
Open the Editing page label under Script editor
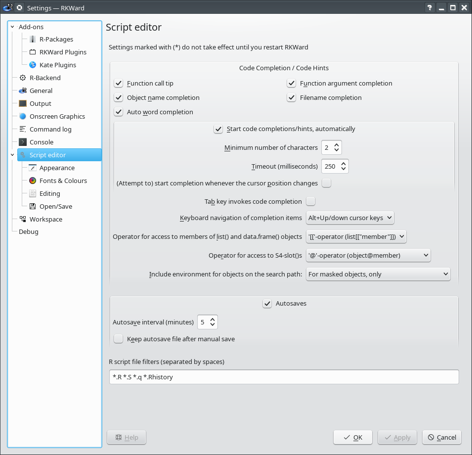49,194
